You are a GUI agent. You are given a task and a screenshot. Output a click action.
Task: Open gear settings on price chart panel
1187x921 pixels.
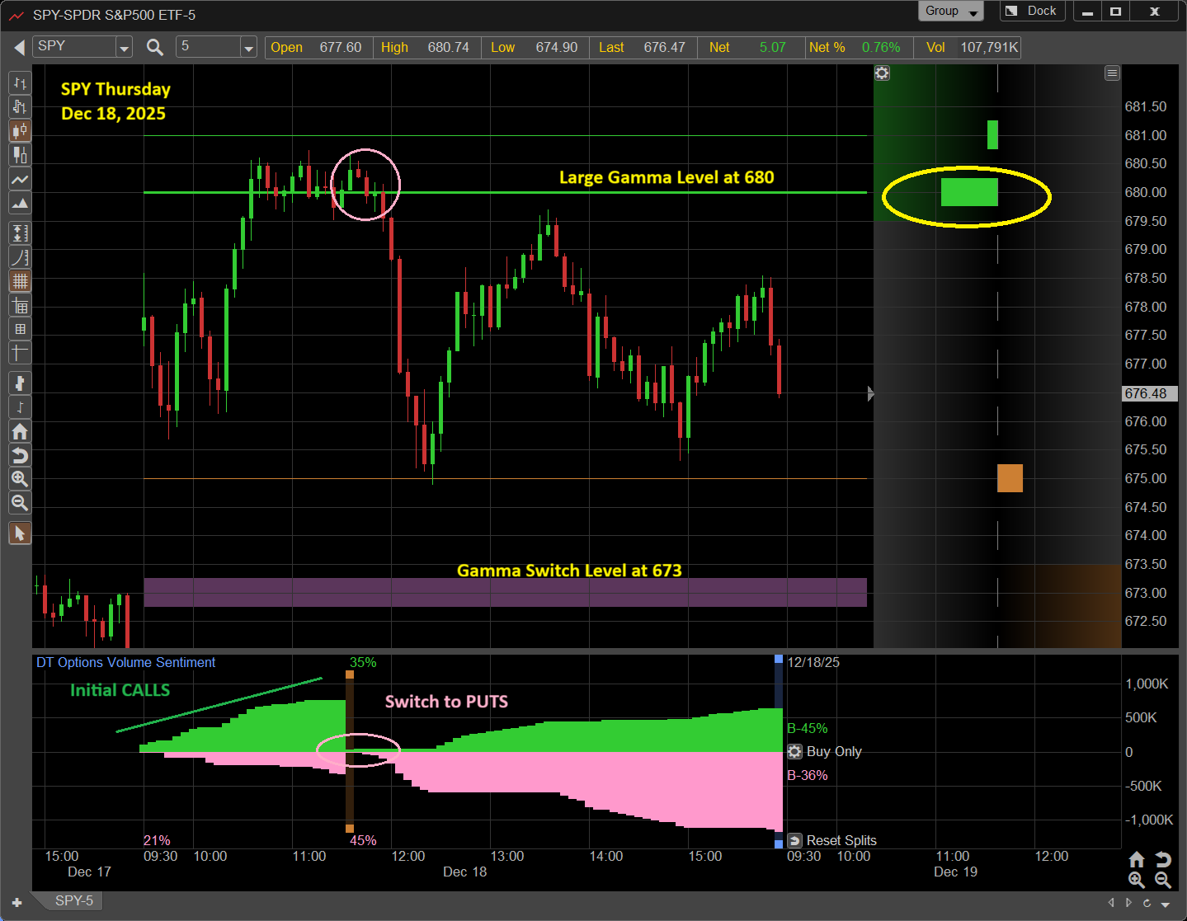882,73
